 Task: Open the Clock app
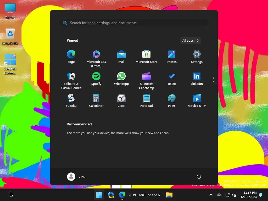[x=121, y=101]
